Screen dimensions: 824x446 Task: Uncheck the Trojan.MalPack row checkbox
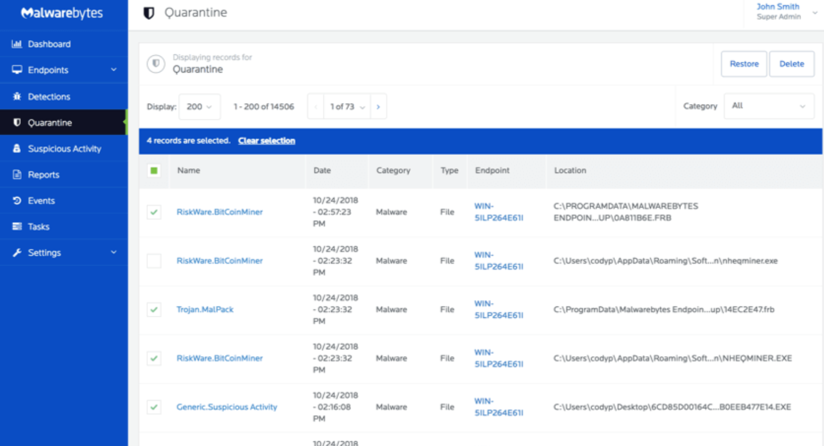point(154,310)
